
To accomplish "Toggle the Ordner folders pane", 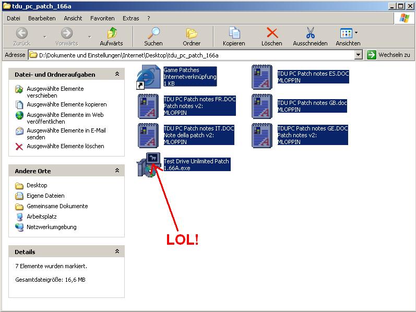I will (192, 33).
